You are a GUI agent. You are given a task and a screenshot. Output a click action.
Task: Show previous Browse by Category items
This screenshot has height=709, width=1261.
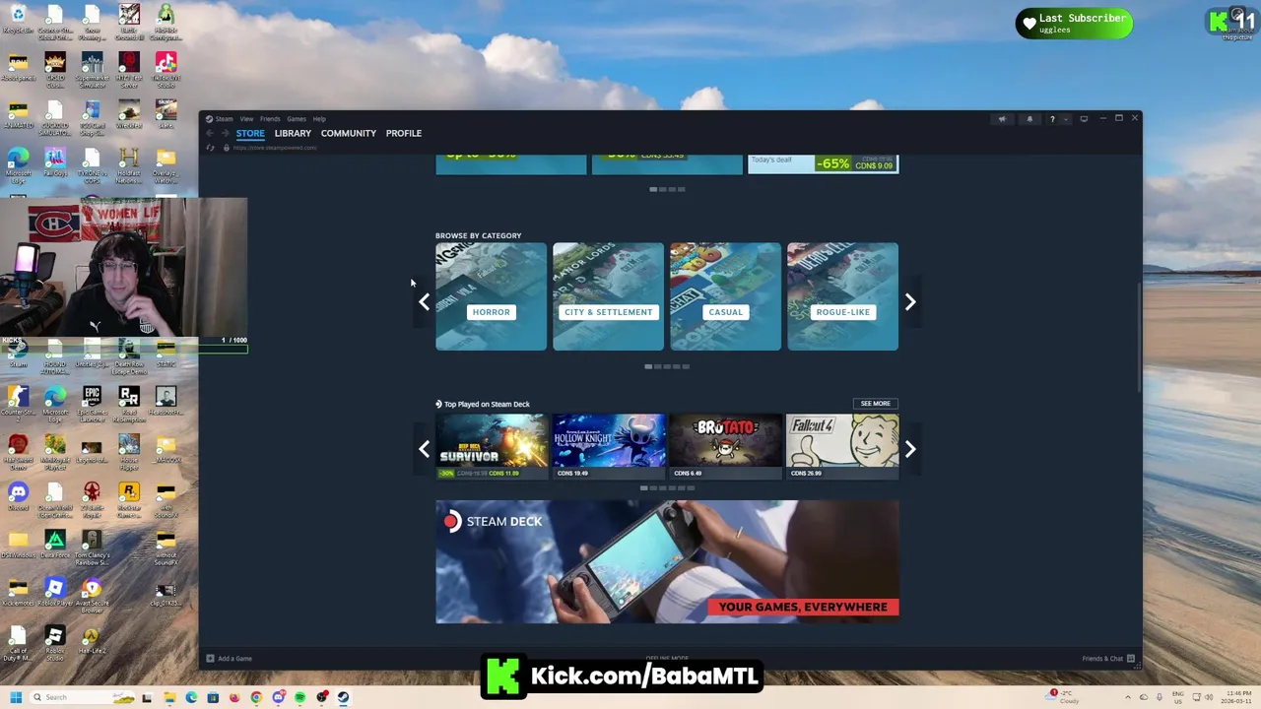coord(424,302)
